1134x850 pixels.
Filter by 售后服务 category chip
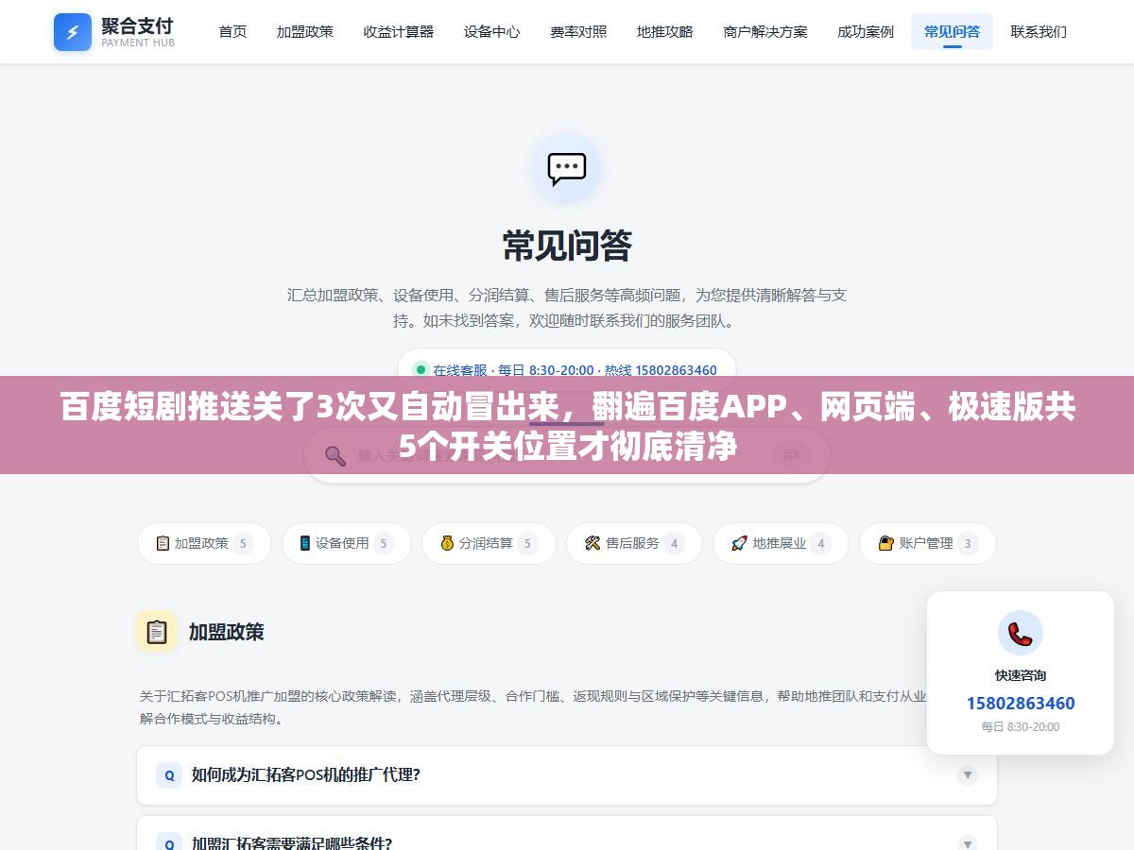pyautogui.click(x=634, y=543)
